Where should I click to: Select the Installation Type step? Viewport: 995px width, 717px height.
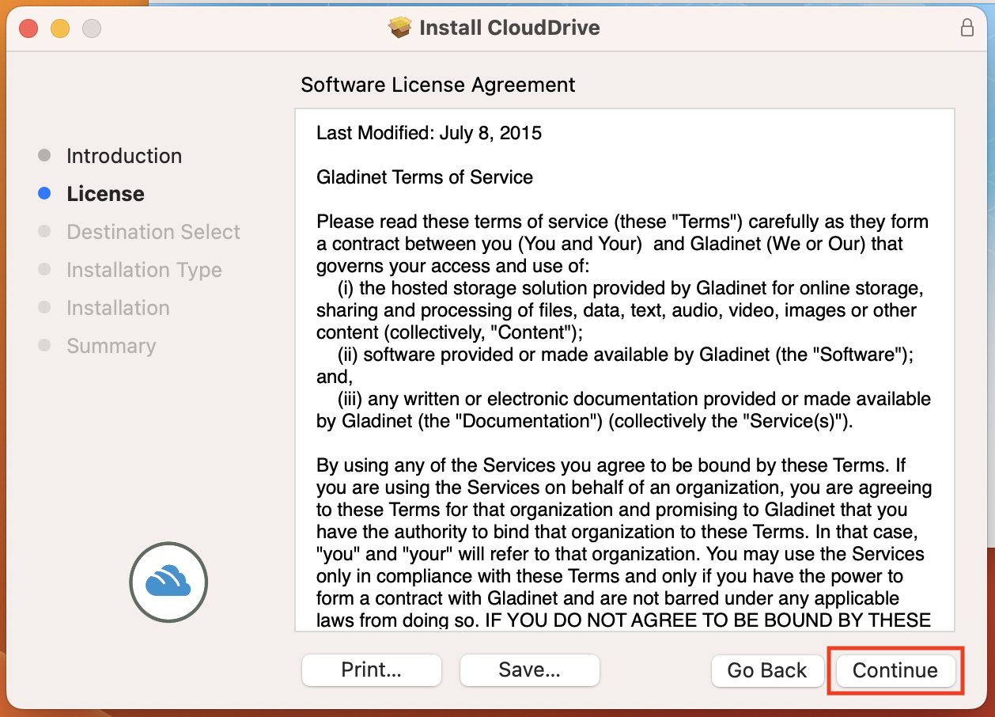(144, 270)
